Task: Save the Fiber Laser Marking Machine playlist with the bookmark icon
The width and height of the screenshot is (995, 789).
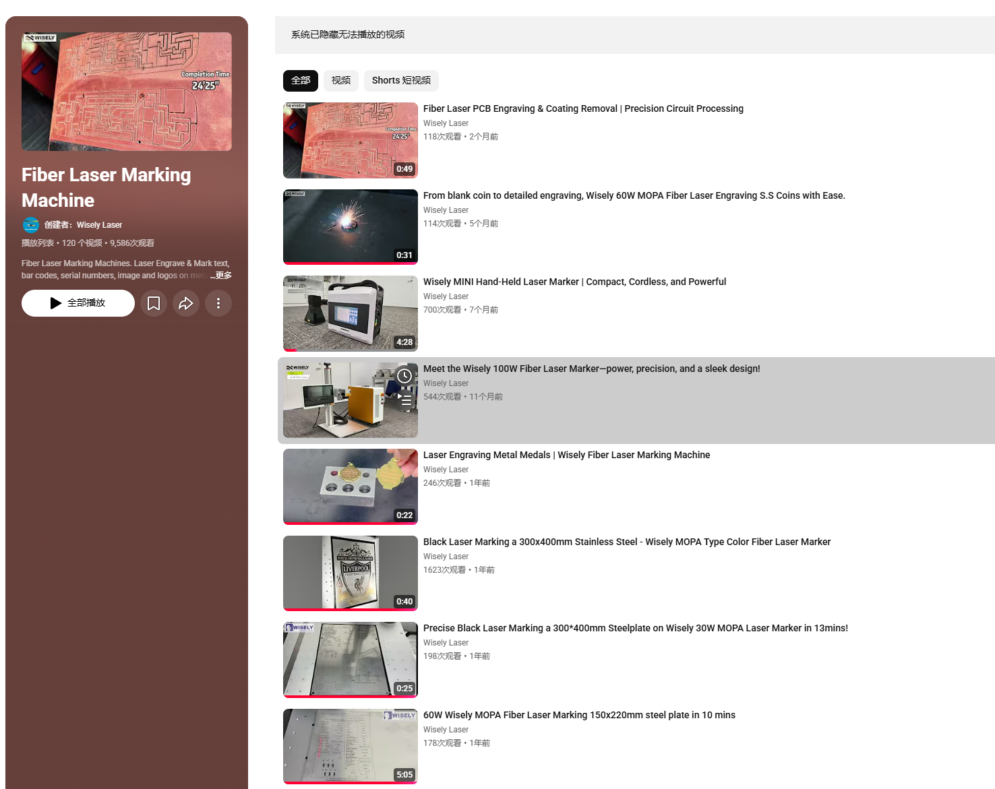Action: pos(154,303)
